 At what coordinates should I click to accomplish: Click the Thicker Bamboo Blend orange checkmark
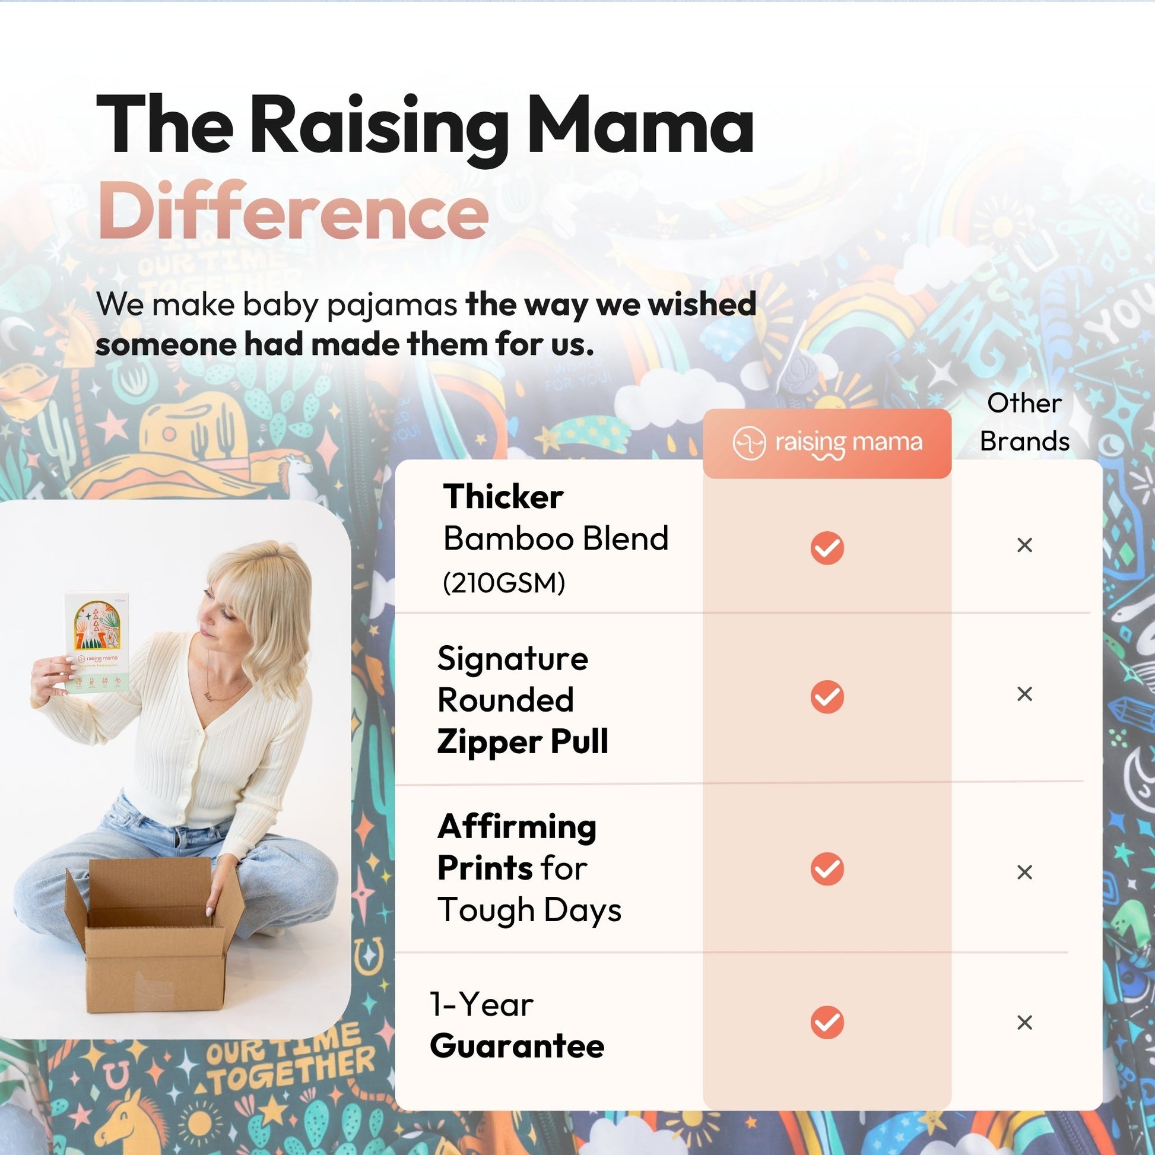click(x=827, y=548)
